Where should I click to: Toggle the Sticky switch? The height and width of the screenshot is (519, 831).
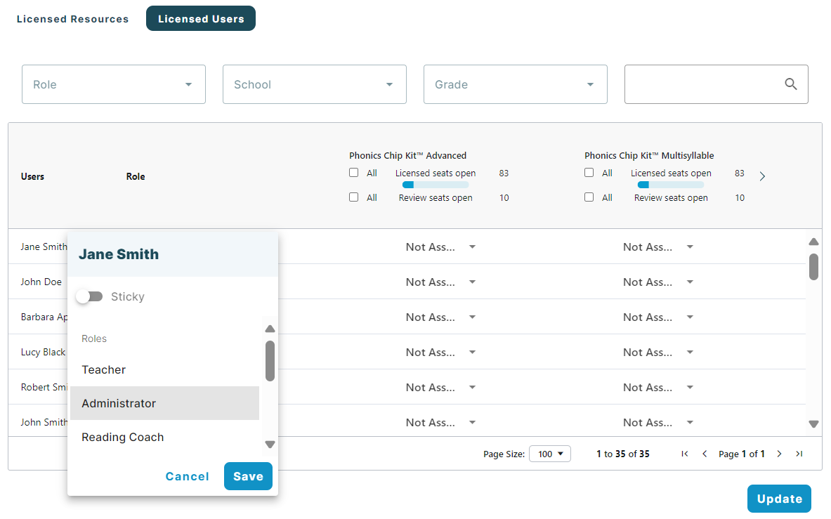(89, 296)
